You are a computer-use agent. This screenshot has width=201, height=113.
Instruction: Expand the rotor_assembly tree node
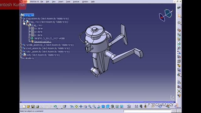(x=21, y=51)
